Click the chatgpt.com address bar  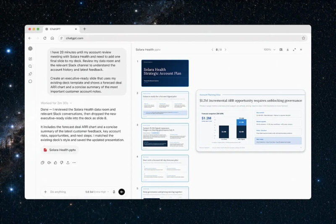pyautogui.click(x=183, y=38)
